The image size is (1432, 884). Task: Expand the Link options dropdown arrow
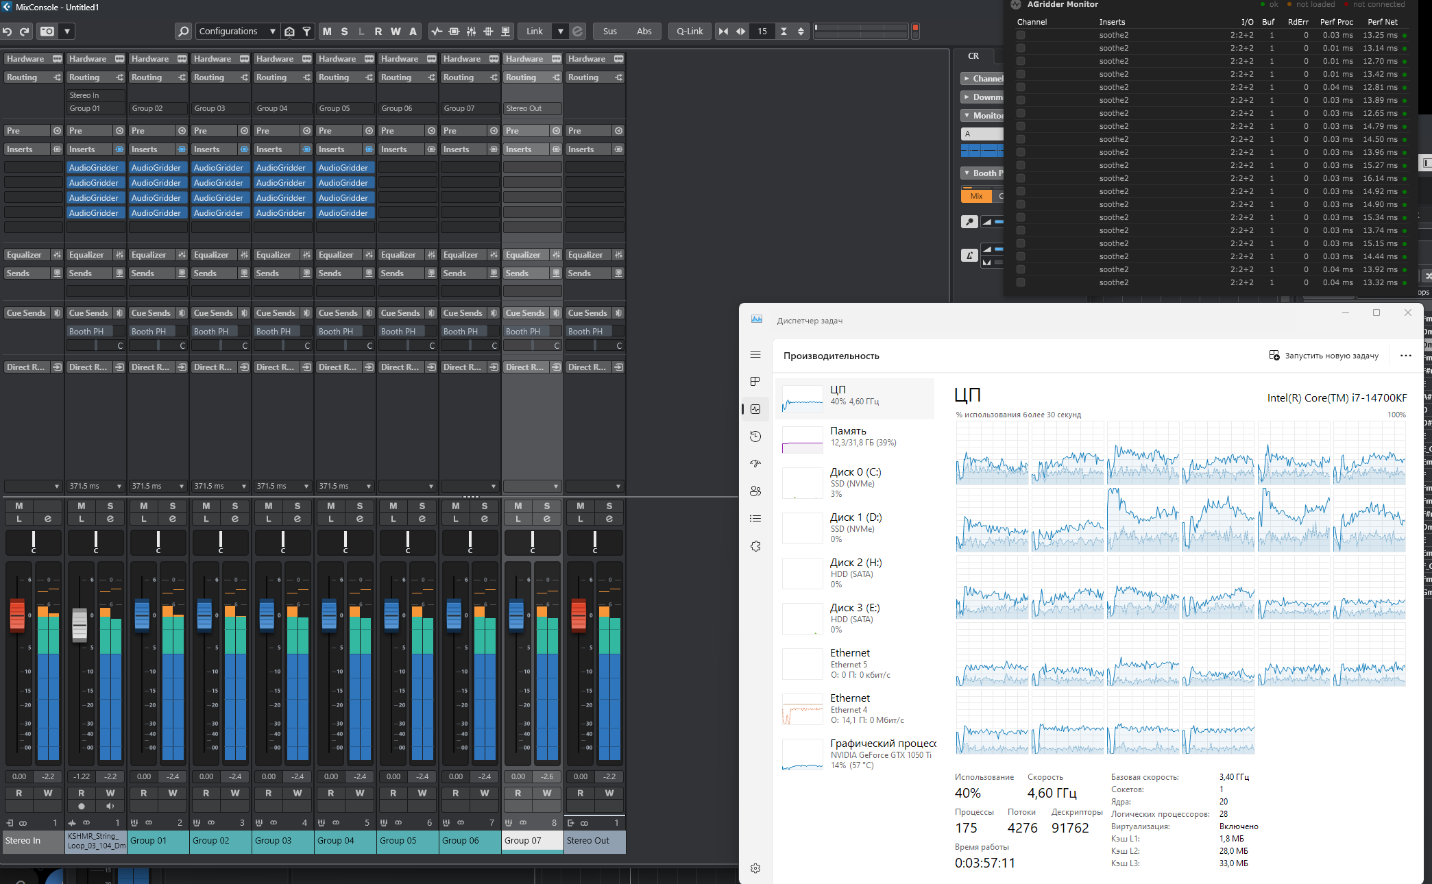coord(561,32)
